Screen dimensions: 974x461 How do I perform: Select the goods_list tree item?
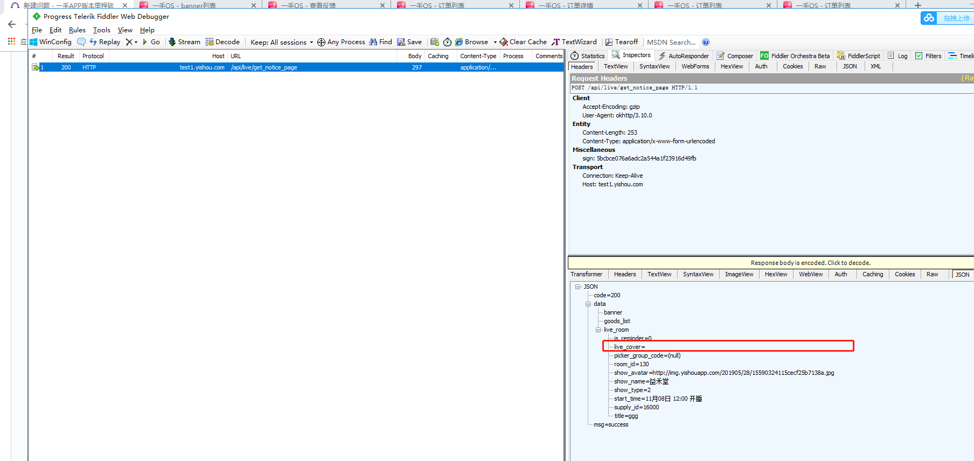[617, 321]
